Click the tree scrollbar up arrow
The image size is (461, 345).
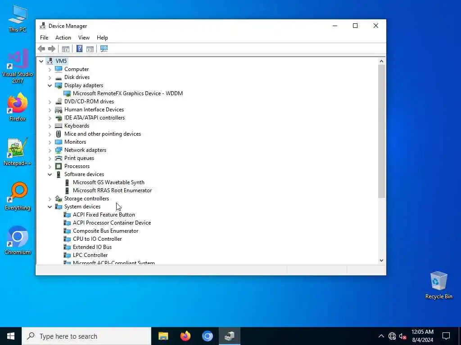coord(381,61)
